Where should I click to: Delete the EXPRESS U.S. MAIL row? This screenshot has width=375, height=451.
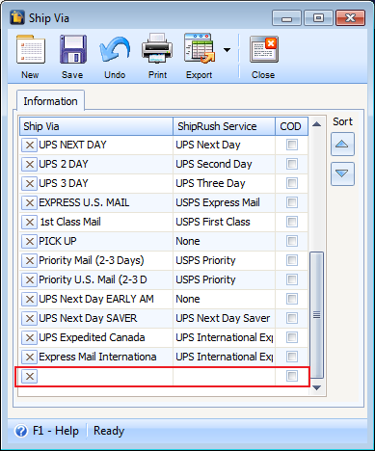[30, 202]
